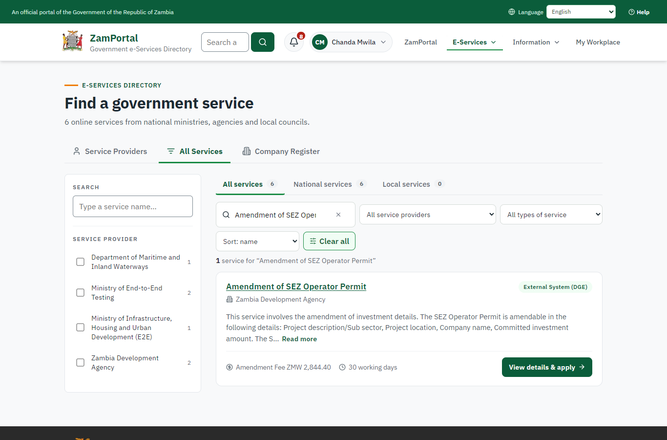This screenshot has height=440, width=667.
Task: Select the Local services tab
Action: pyautogui.click(x=414, y=184)
